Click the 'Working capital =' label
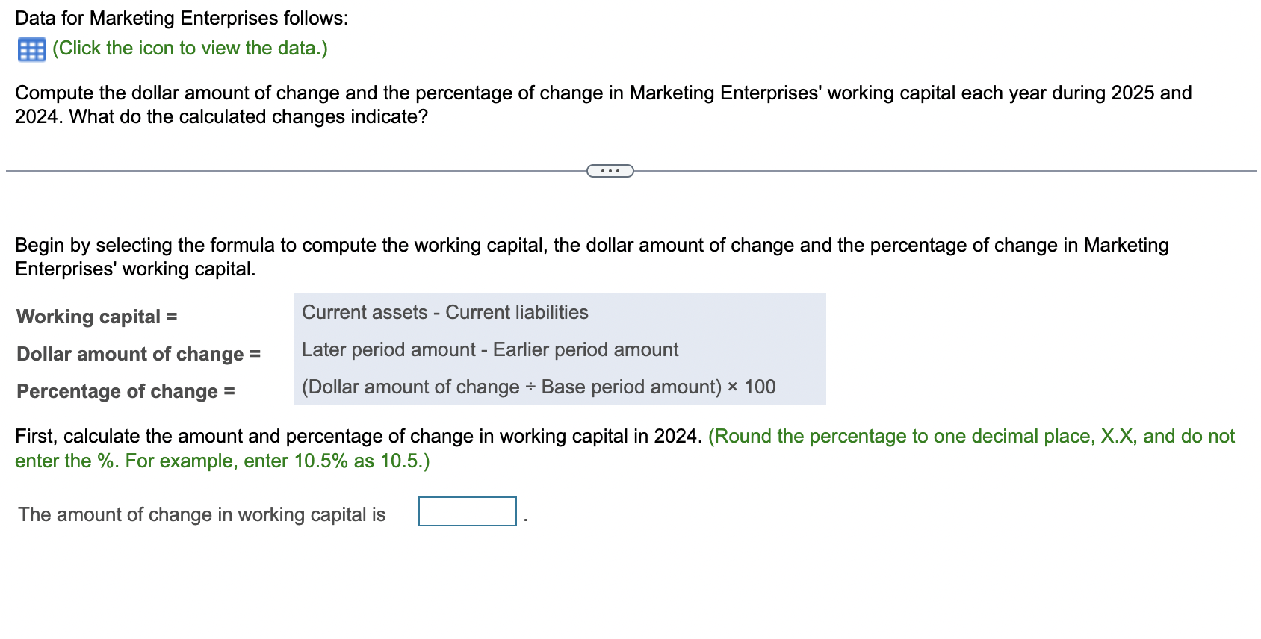 click(x=97, y=317)
